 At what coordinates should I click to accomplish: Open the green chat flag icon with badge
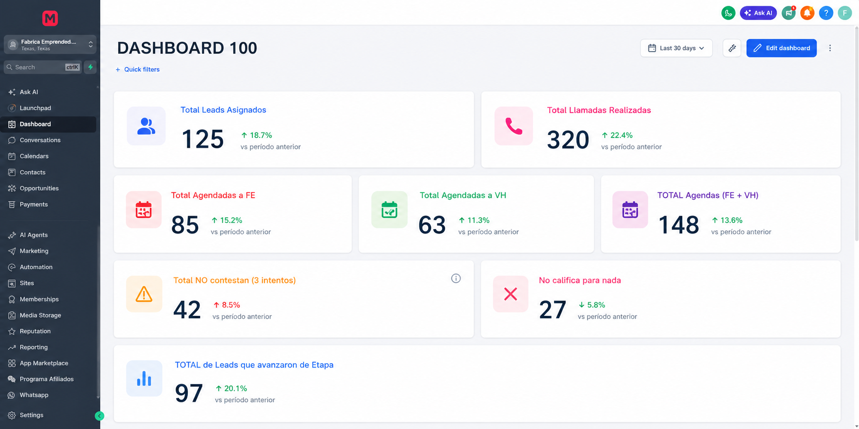pos(788,13)
